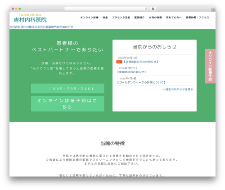Click the browser download icon button
The height and width of the screenshot is (190, 225).
pos(153,9)
